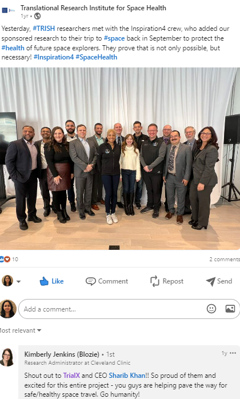Click the reactions icons next to 10
240x399 pixels.
[5, 259]
